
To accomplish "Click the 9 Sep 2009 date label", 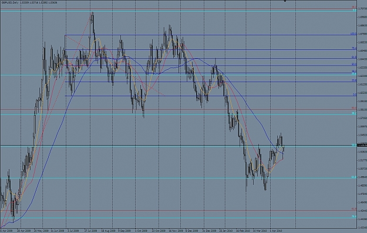I will click(124, 231).
